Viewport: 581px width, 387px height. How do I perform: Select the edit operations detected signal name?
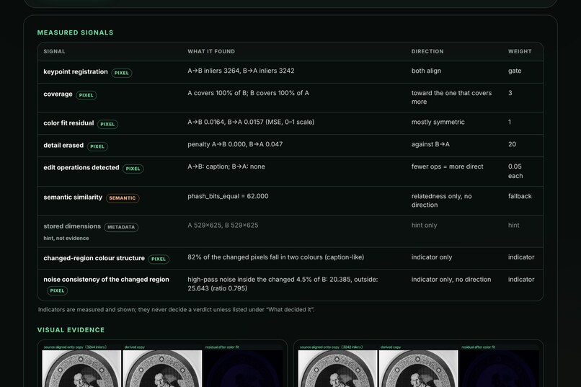pyautogui.click(x=81, y=167)
